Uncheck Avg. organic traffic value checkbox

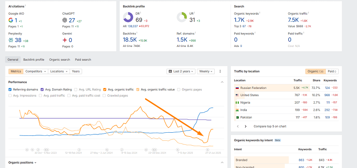[x=138, y=89]
